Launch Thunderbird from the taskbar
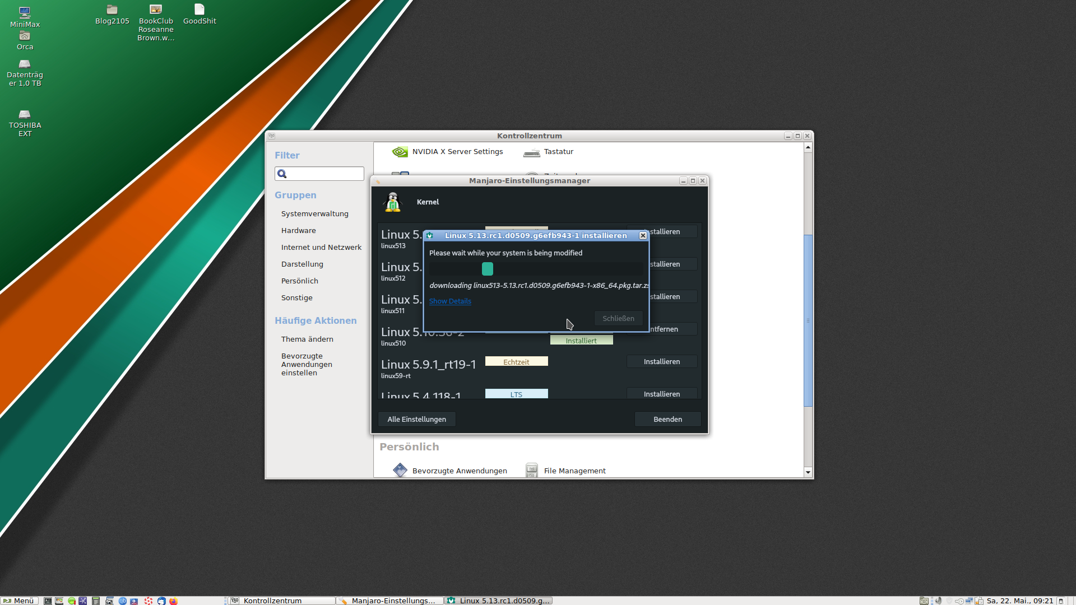The height and width of the screenshot is (605, 1076). [161, 601]
